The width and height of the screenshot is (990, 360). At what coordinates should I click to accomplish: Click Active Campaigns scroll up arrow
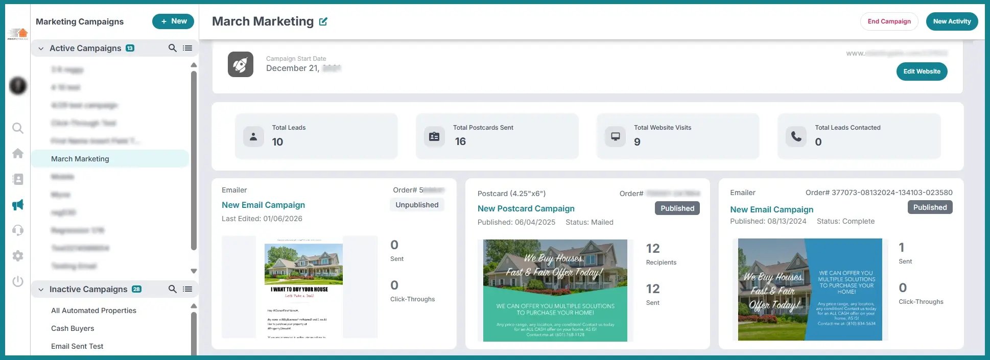[194, 65]
